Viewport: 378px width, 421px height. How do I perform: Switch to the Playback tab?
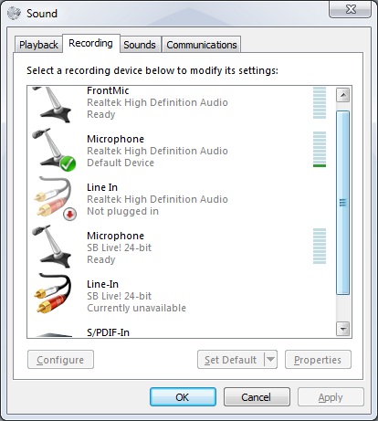tap(38, 45)
